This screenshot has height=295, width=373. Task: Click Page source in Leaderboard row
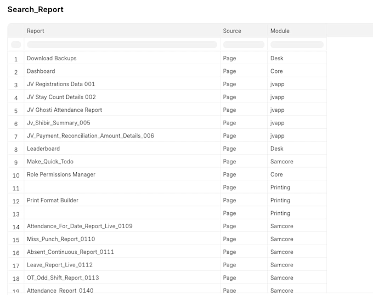[x=229, y=149]
